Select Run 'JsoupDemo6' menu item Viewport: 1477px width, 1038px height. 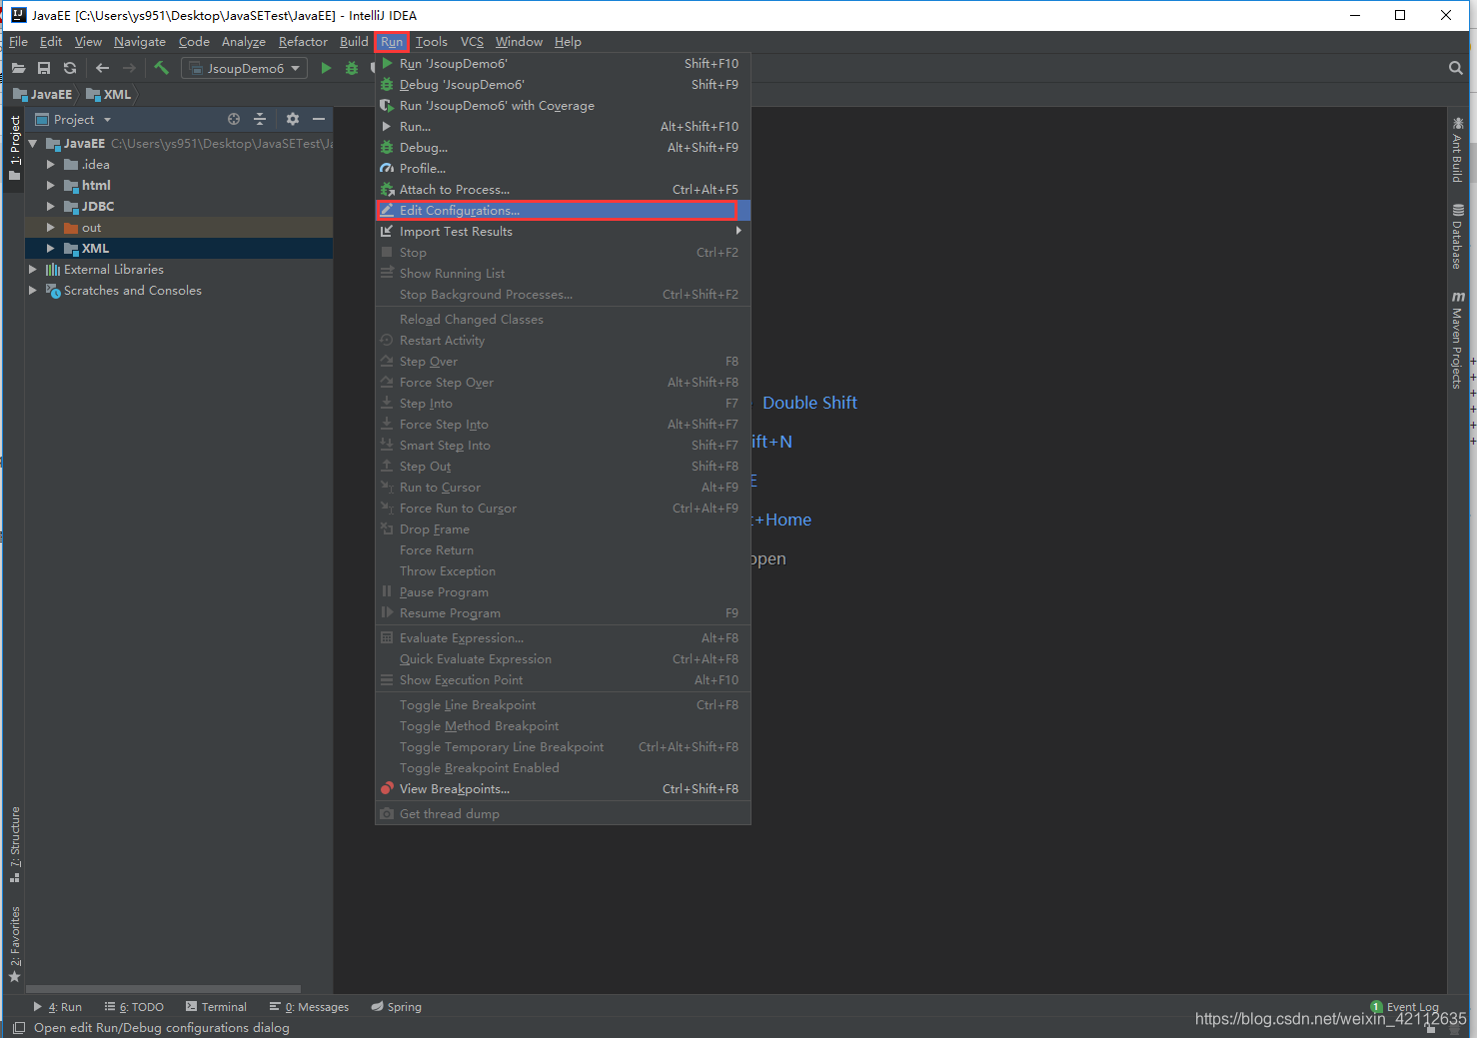(x=563, y=64)
